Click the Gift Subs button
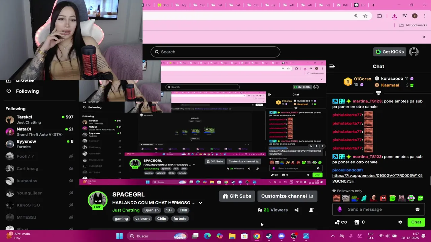Screen dimensions: 431x242 coord(237,196)
